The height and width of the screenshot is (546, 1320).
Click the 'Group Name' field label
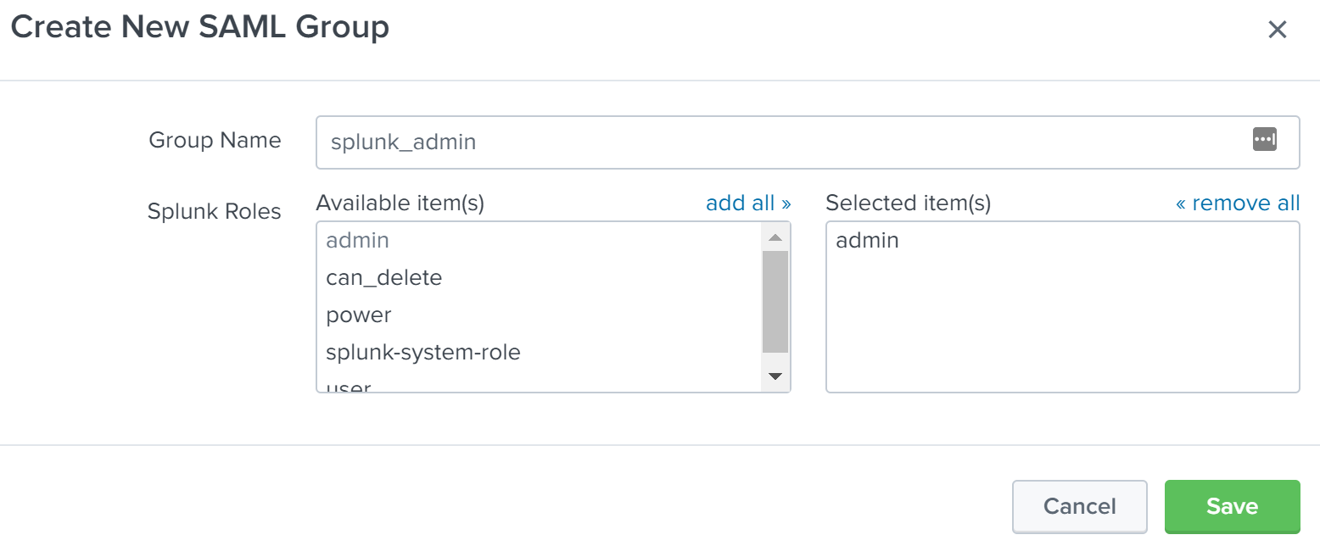pyautogui.click(x=215, y=140)
